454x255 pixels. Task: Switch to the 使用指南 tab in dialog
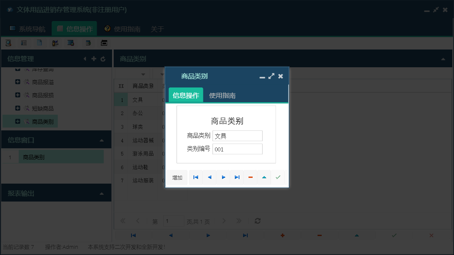(222, 94)
